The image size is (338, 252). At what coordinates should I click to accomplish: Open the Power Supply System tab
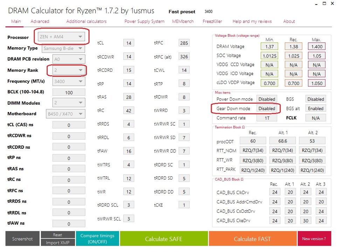[x=144, y=21]
